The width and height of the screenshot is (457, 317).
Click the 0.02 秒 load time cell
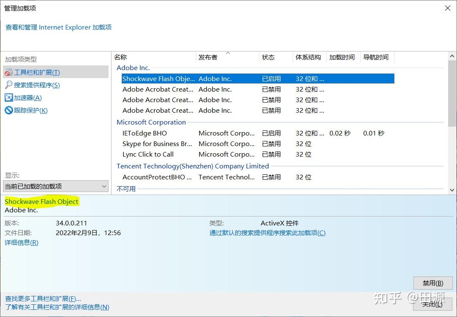pyautogui.click(x=340, y=133)
